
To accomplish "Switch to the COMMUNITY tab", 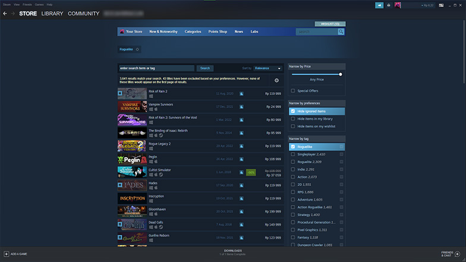I will (83, 14).
